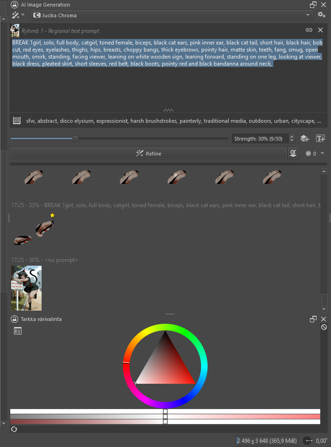
Task: Click the add control layer icon
Action: coord(305,138)
